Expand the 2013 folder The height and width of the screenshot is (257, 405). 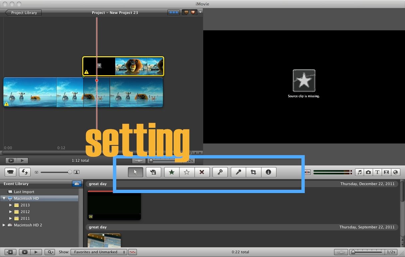click(x=11, y=205)
